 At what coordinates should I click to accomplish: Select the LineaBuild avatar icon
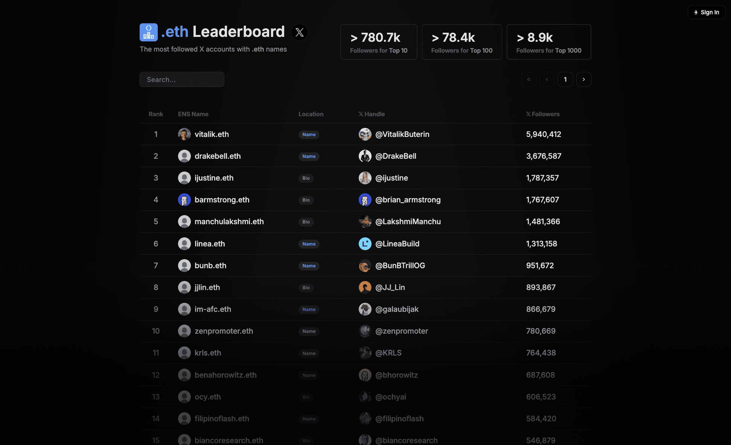pos(365,244)
